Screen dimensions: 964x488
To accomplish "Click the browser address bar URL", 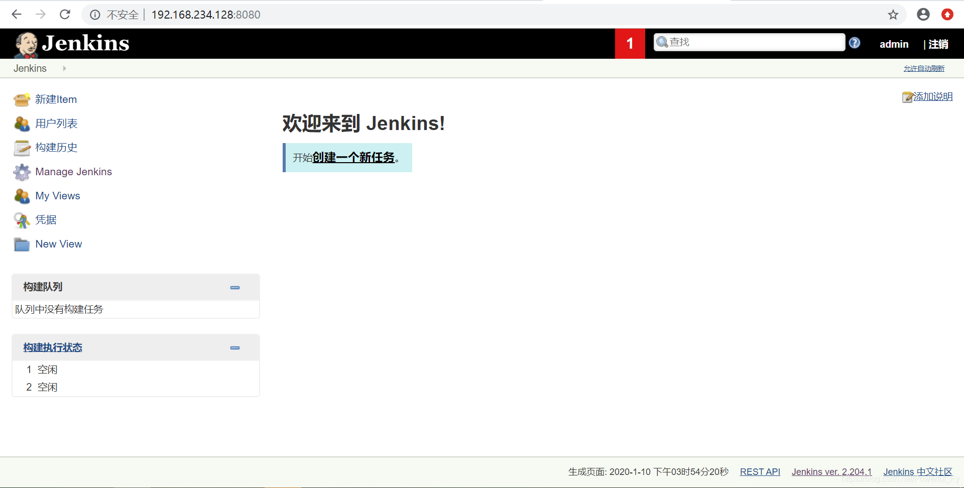I will pos(206,15).
